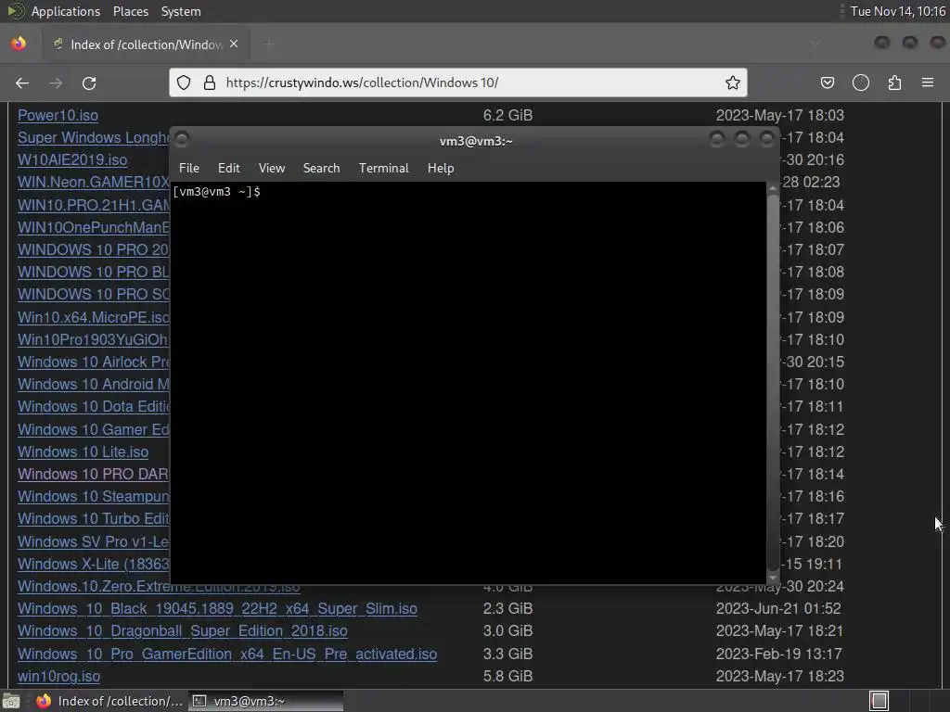Open the terminal Help menu

441,169
